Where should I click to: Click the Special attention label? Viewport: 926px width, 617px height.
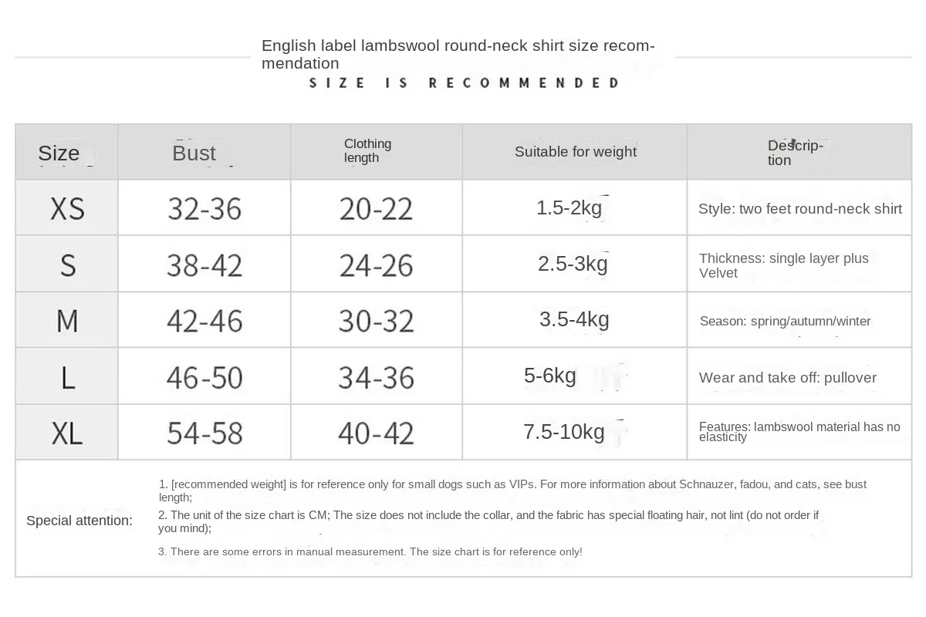pos(79,521)
